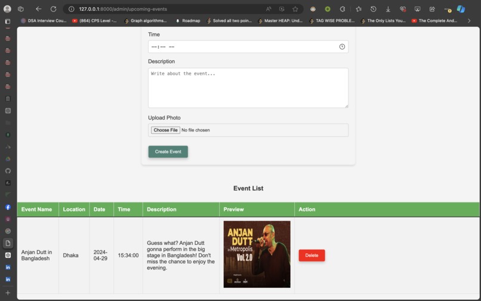Open the browser extensions puzzle icon
The image size is (481, 301).
point(343,9)
